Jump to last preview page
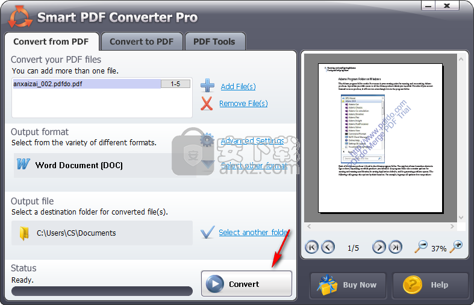 395,247
